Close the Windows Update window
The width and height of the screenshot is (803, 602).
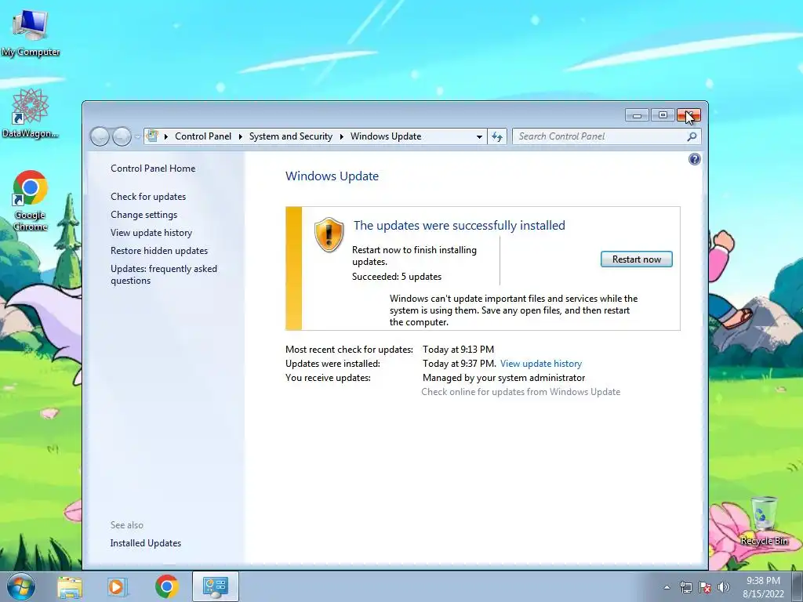pos(689,115)
